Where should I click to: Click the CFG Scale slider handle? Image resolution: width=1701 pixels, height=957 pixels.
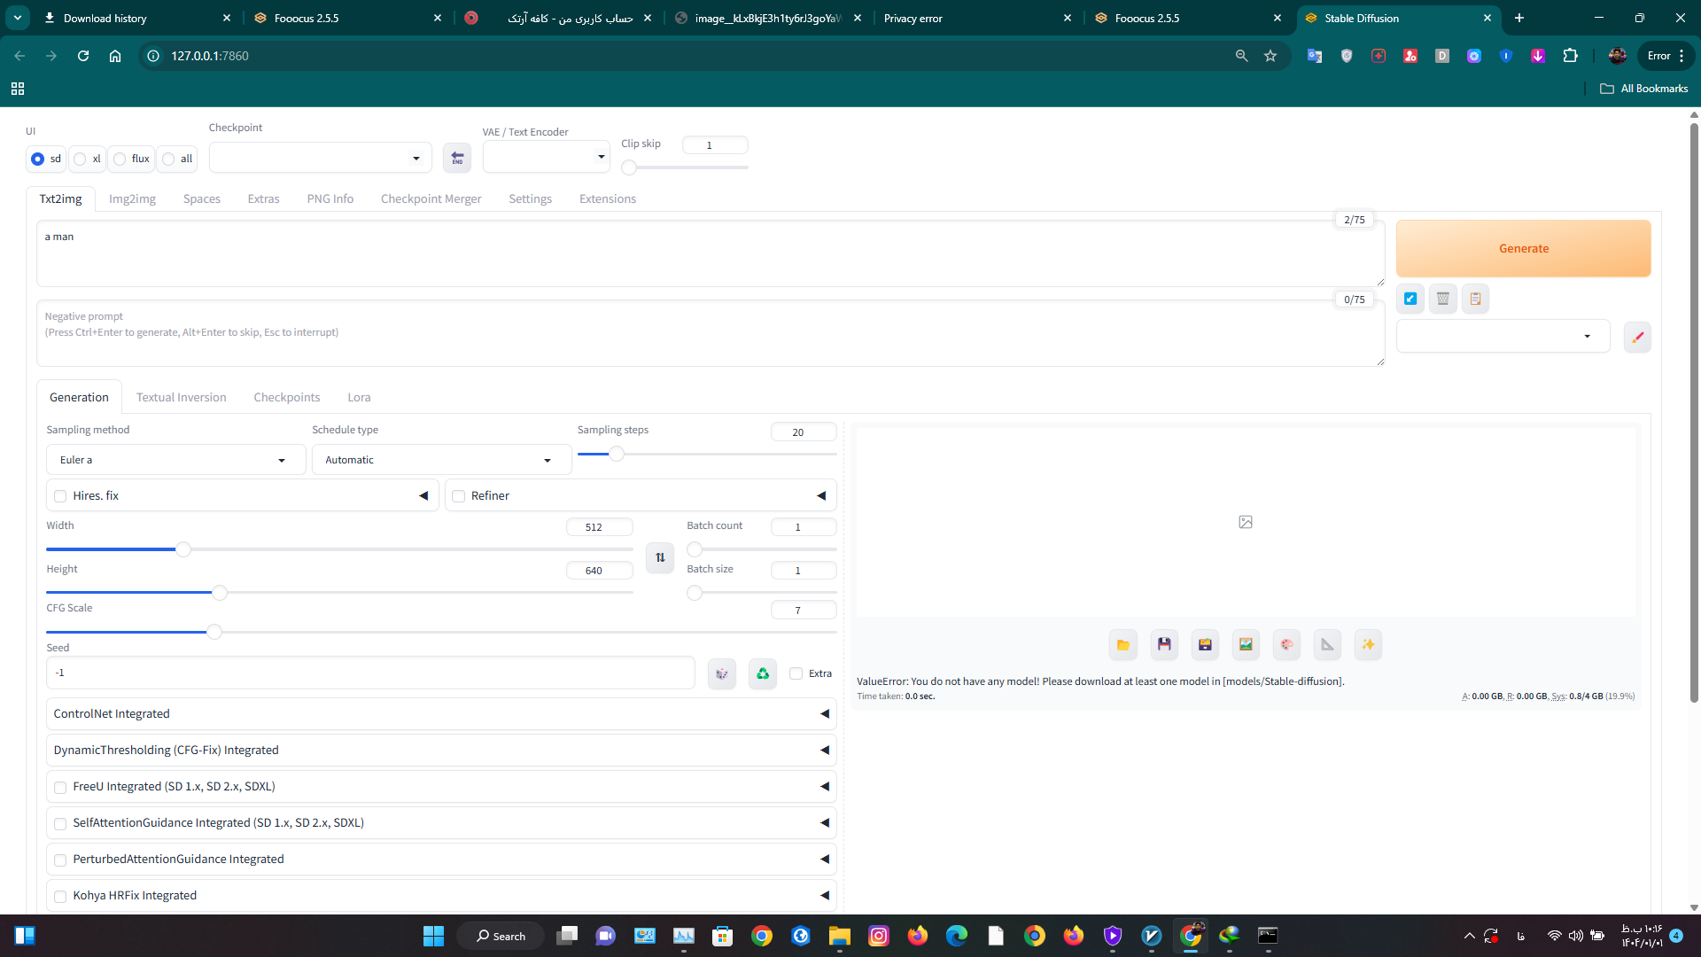click(x=214, y=632)
